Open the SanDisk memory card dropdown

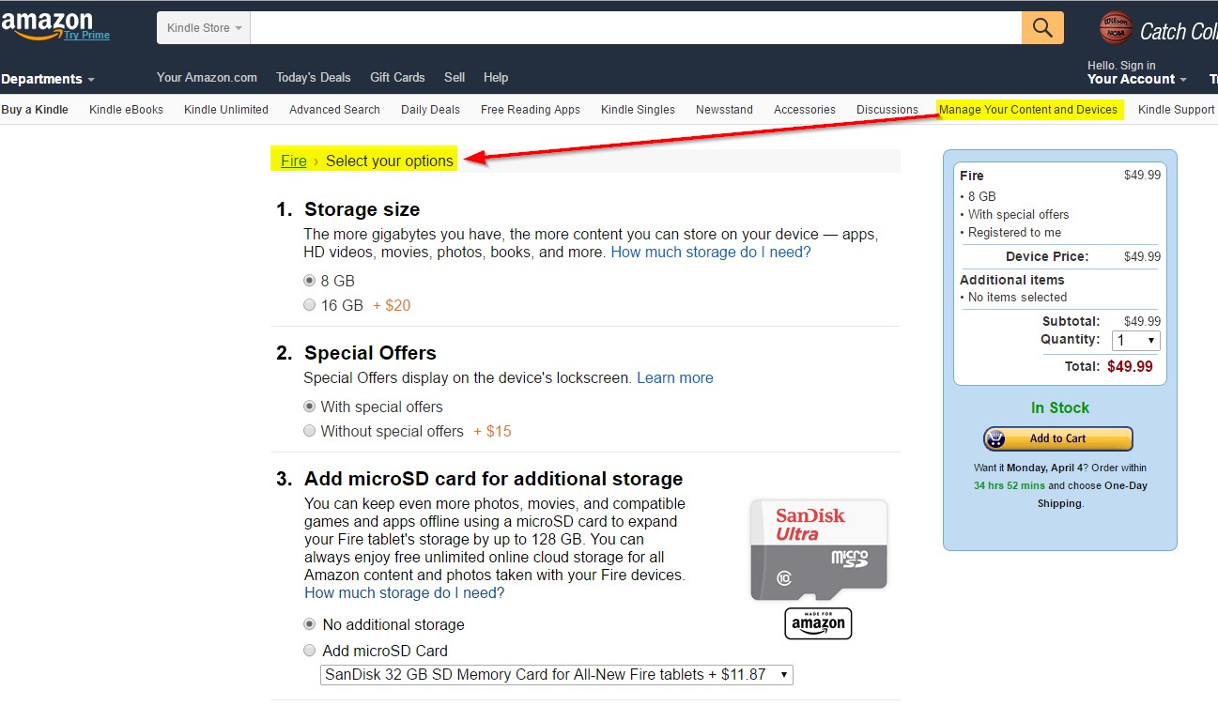tap(557, 674)
